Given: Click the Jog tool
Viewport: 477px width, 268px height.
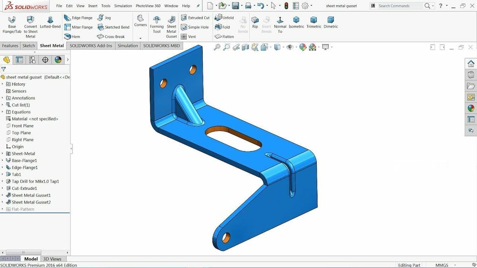Looking at the screenshot, I should point(104,17).
